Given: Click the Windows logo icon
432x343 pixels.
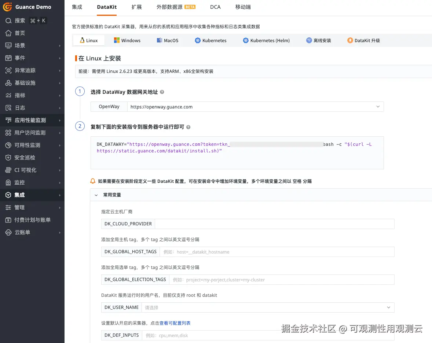Looking at the screenshot, I should (117, 40).
